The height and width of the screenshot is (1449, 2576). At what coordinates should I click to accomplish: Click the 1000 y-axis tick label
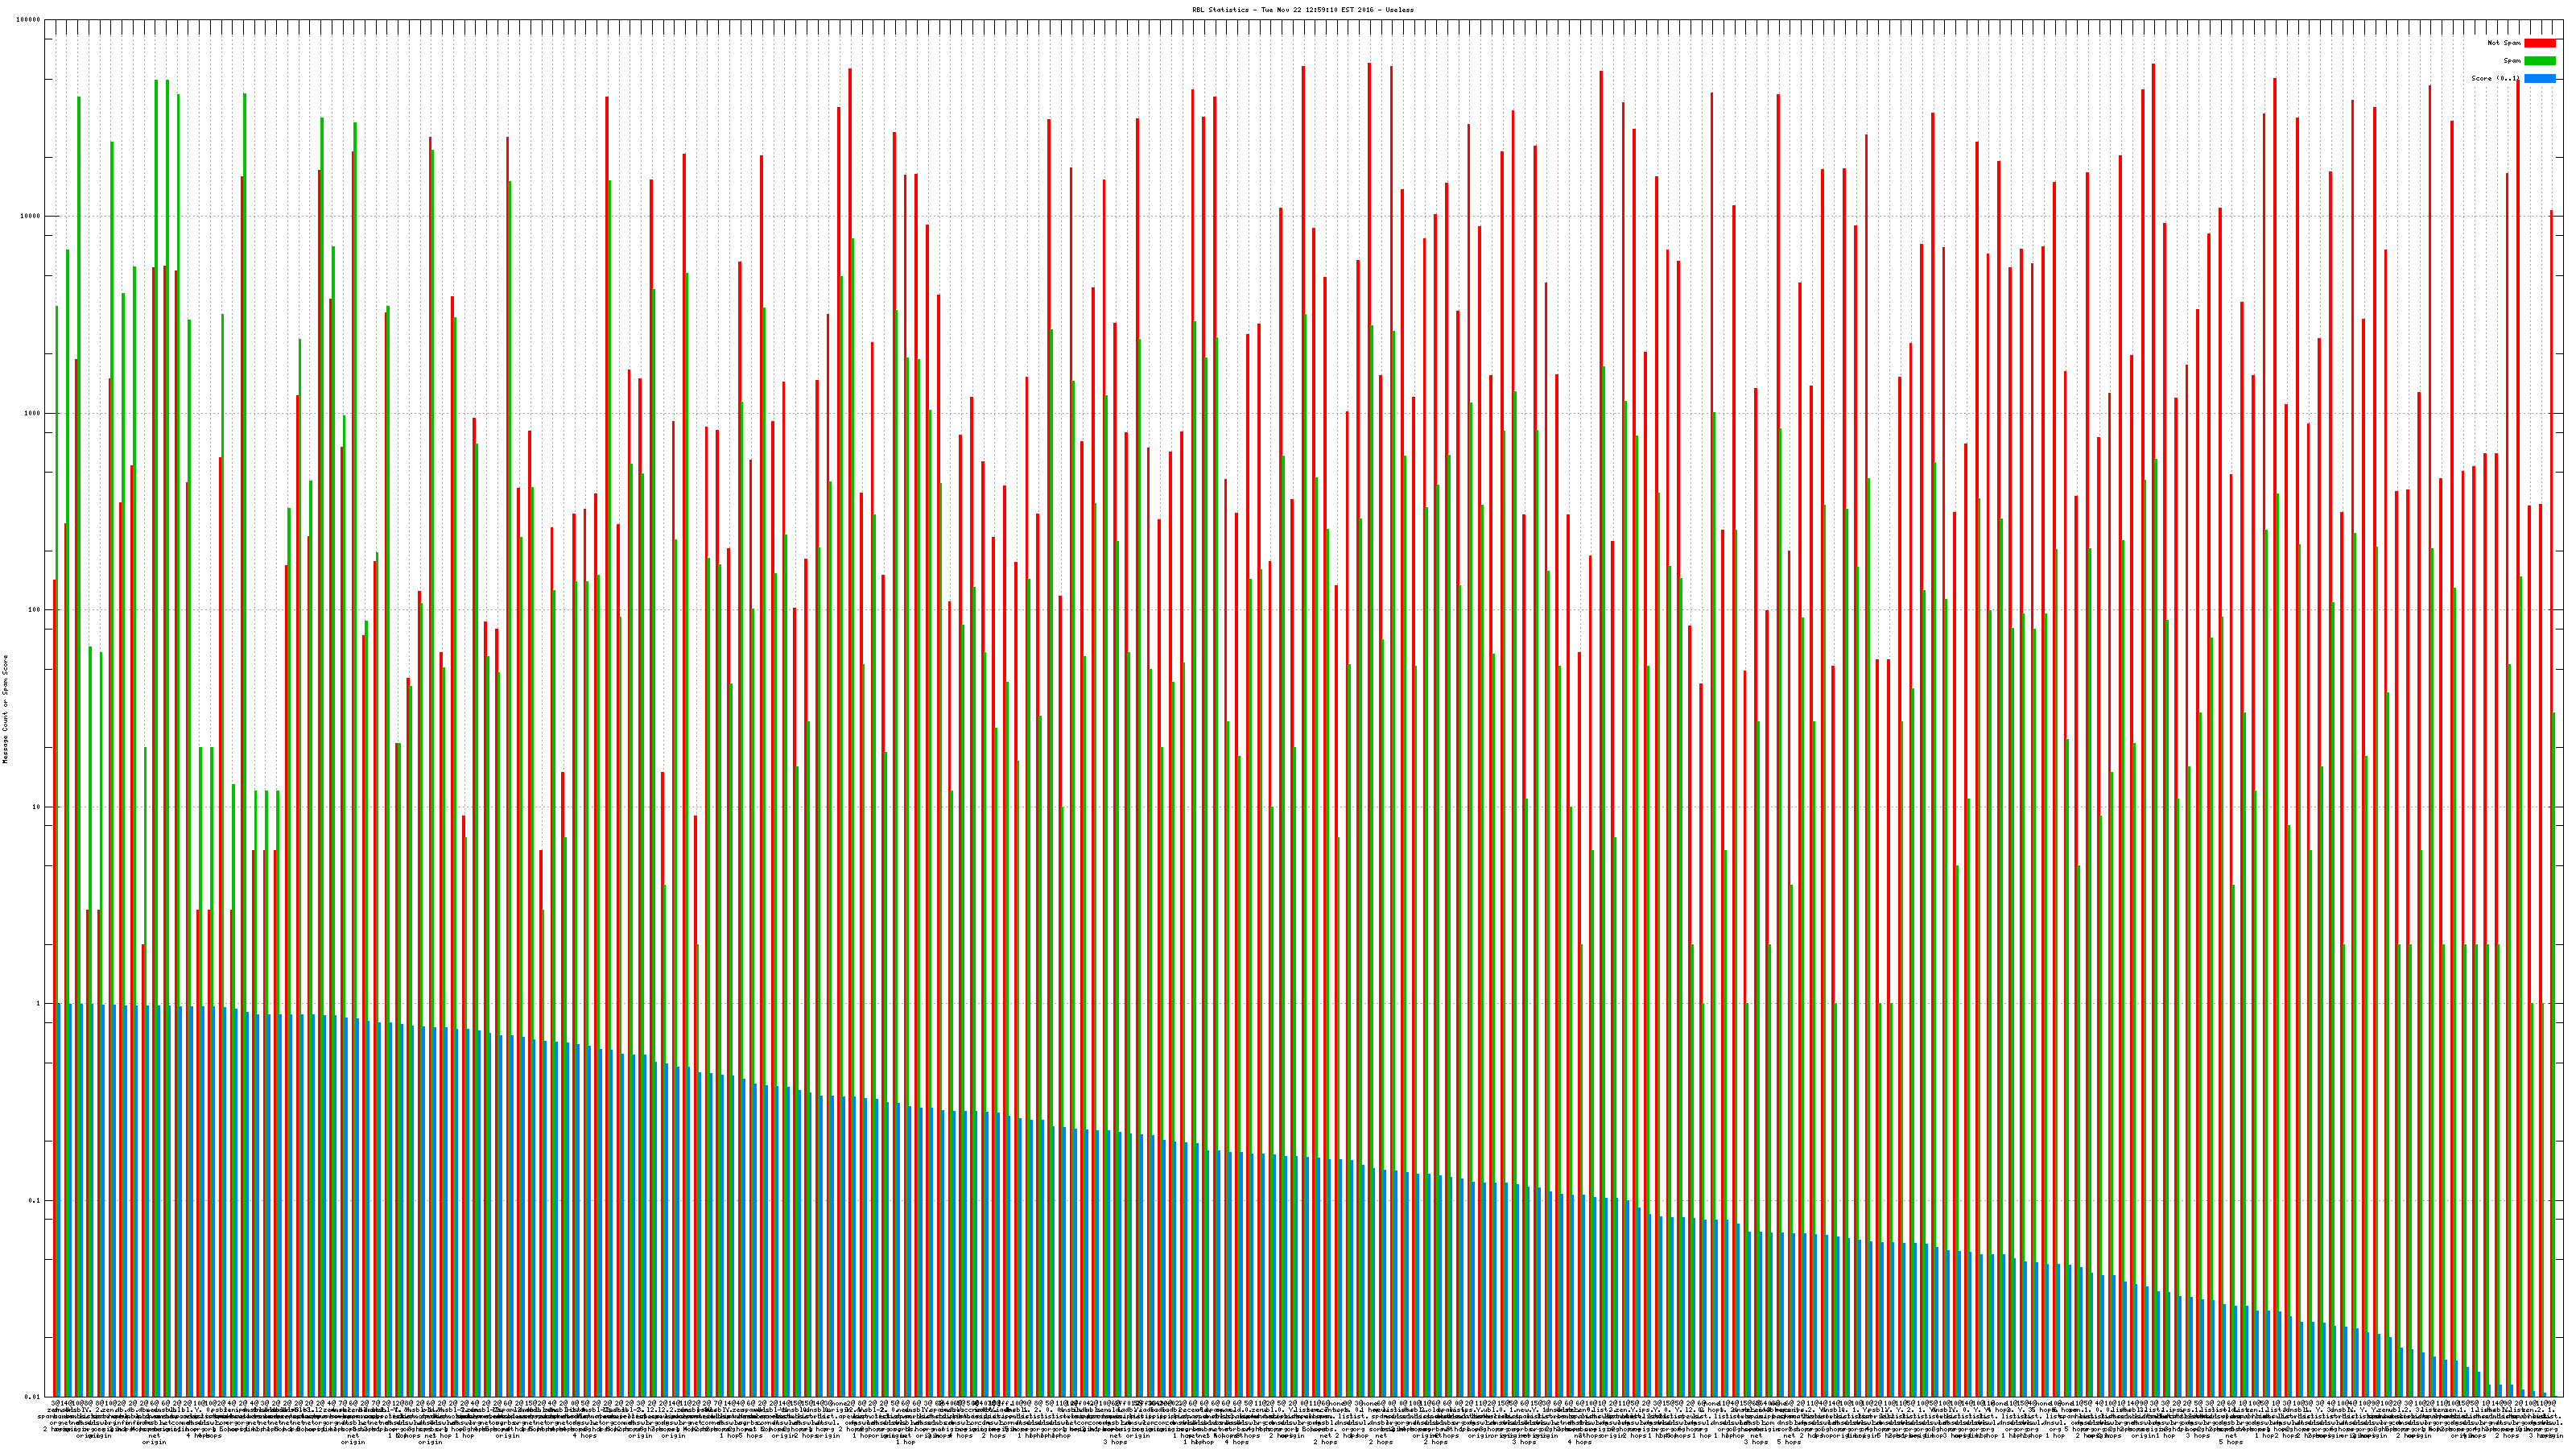coord(33,413)
